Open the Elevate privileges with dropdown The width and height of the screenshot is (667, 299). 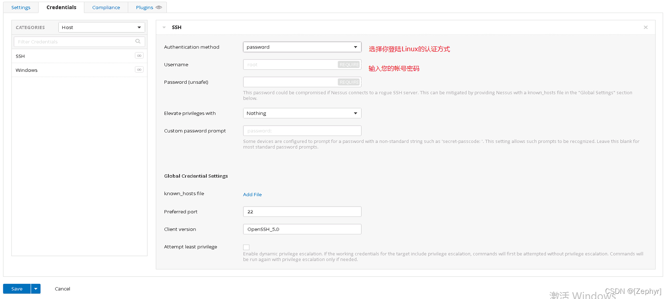point(302,113)
